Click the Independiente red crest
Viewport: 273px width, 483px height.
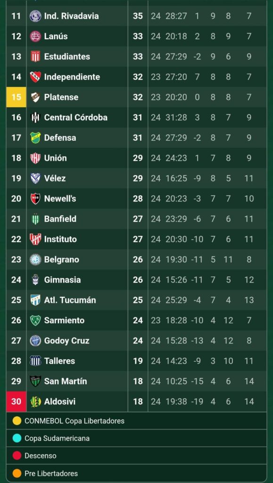pos(35,77)
